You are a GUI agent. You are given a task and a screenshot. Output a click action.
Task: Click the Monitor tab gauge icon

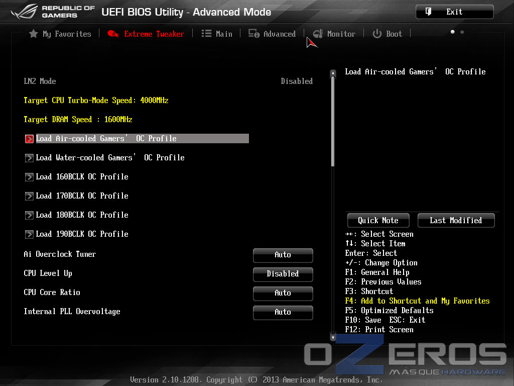click(x=318, y=34)
